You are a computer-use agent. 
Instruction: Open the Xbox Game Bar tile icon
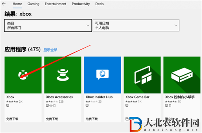pyautogui.click(x=142, y=75)
